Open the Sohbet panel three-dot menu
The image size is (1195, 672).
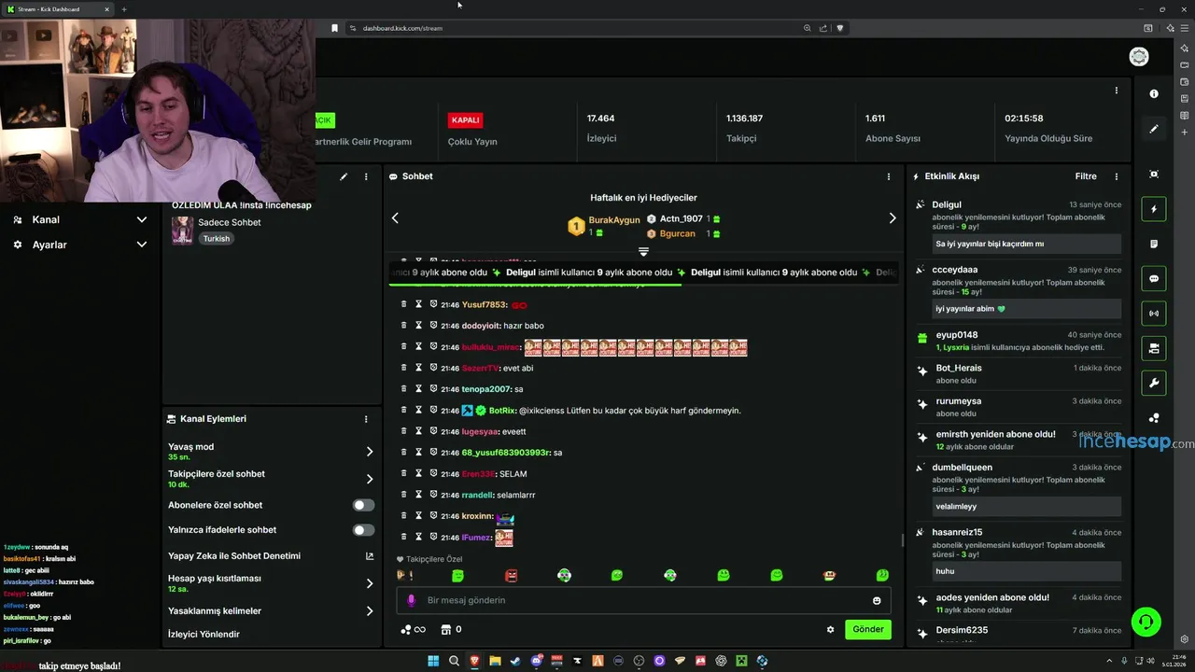pyautogui.click(x=888, y=176)
